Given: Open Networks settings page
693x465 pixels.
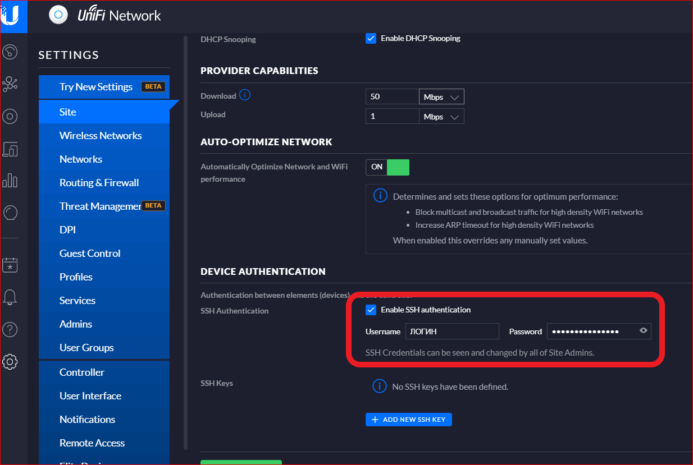Looking at the screenshot, I should coord(104,159).
